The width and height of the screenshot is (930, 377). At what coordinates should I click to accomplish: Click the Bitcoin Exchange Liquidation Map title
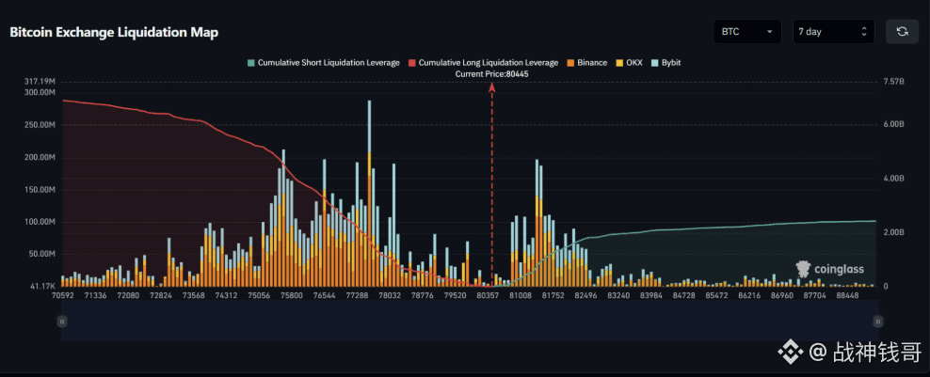pos(114,32)
